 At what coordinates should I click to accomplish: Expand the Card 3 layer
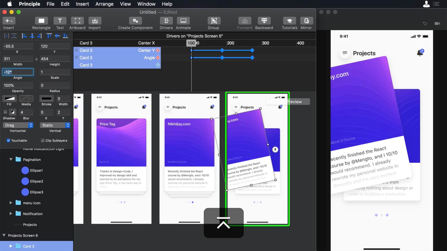(x=11, y=246)
